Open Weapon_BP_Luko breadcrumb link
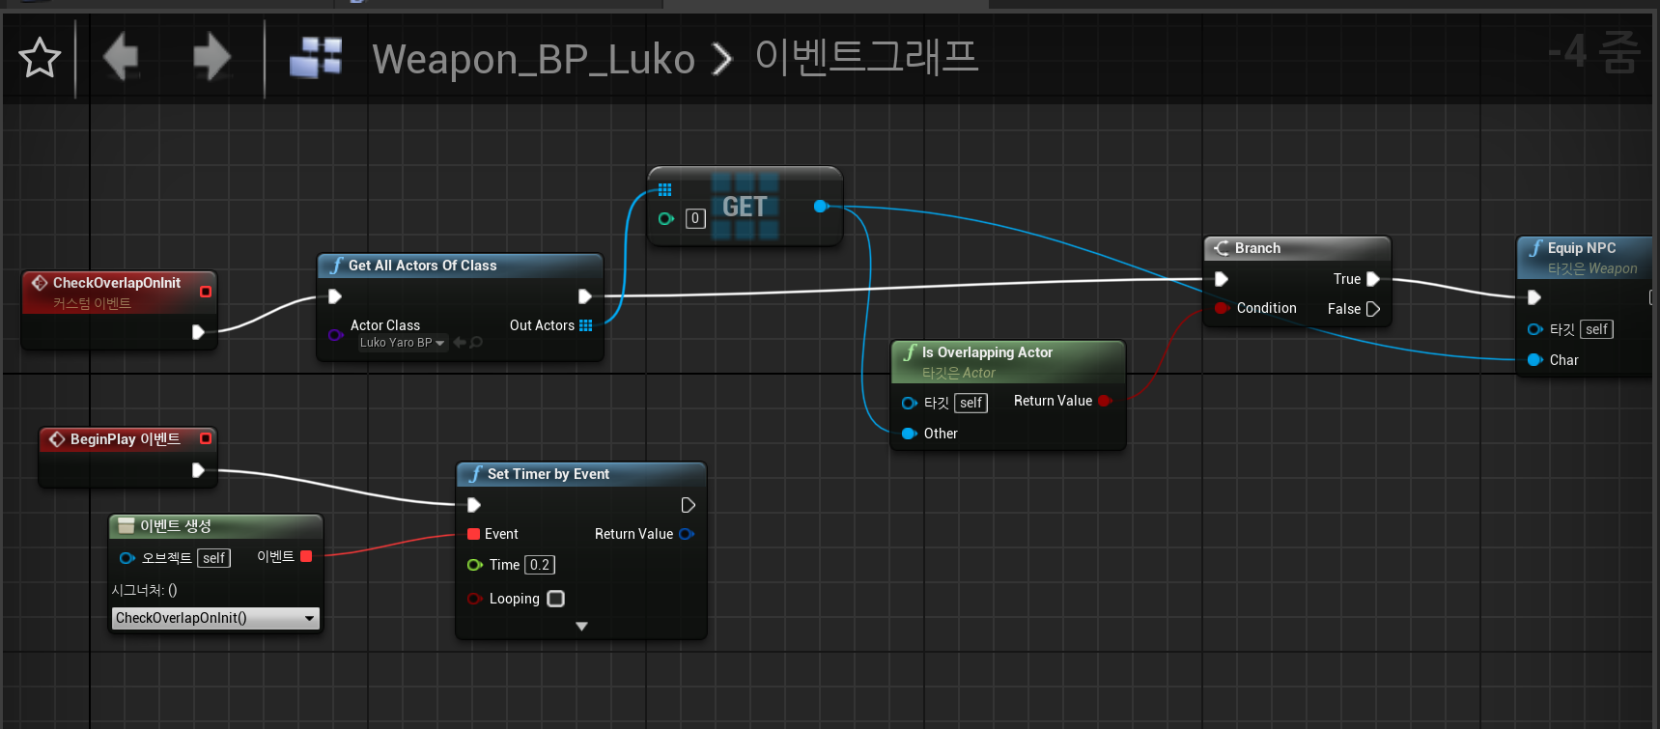 pos(533,59)
